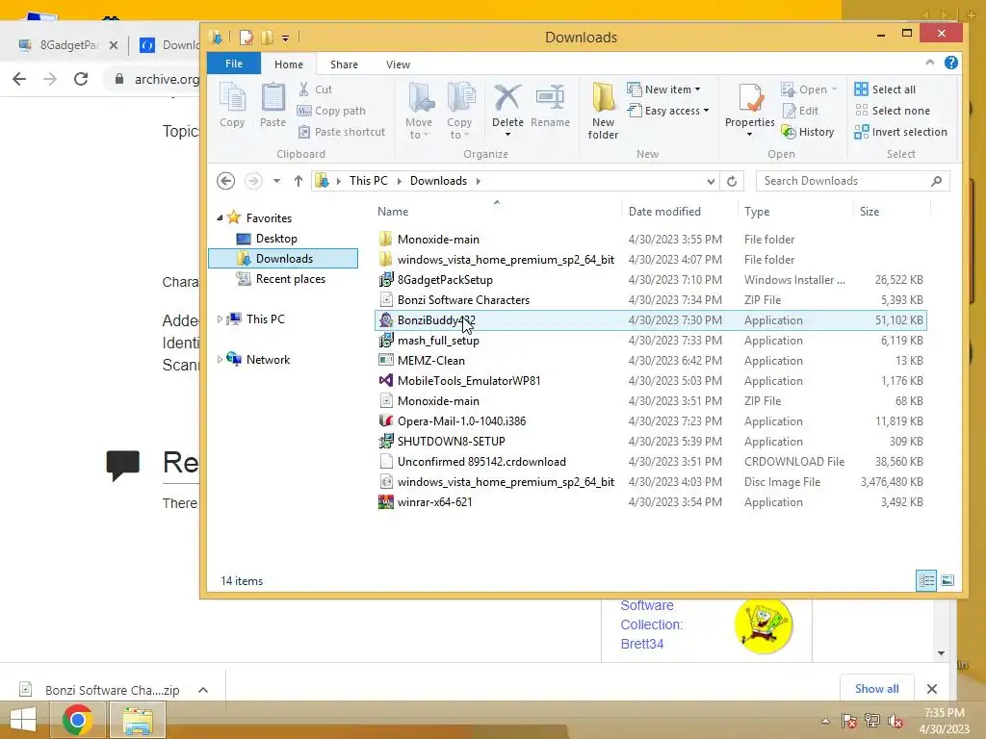This screenshot has height=739, width=986.
Task: Close the Chrome downloads bar
Action: pyautogui.click(x=932, y=689)
